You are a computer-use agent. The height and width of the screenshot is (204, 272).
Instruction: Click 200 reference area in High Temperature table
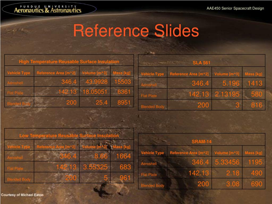coord(71,103)
